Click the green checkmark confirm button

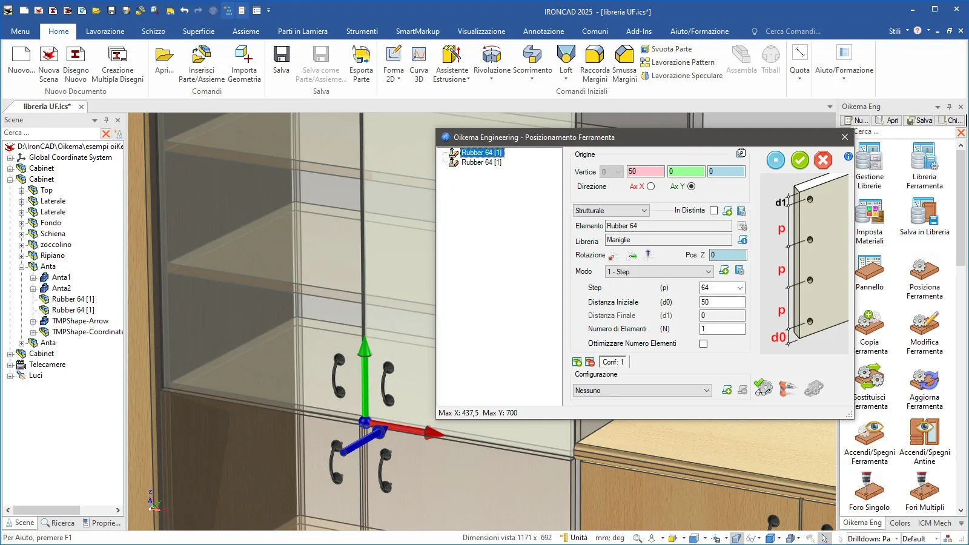click(x=799, y=160)
